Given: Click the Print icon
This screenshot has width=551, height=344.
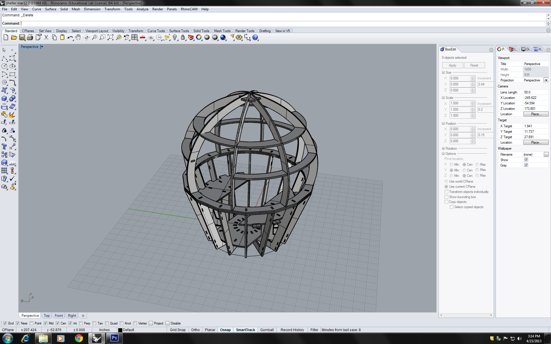Looking at the screenshot, I should click(x=30, y=38).
